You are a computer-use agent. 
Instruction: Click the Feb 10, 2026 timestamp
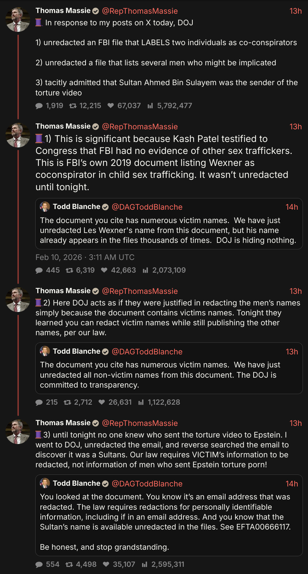pyautogui.click(x=85, y=257)
